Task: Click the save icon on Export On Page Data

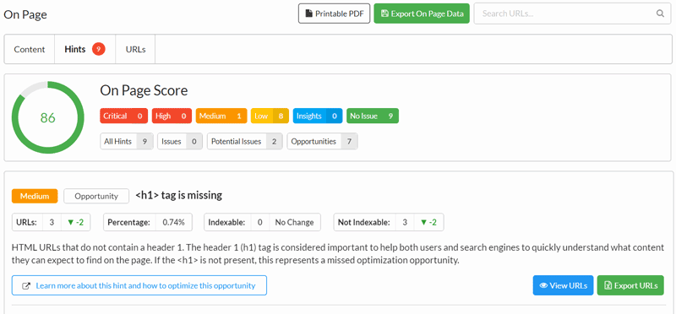Action: pos(385,14)
